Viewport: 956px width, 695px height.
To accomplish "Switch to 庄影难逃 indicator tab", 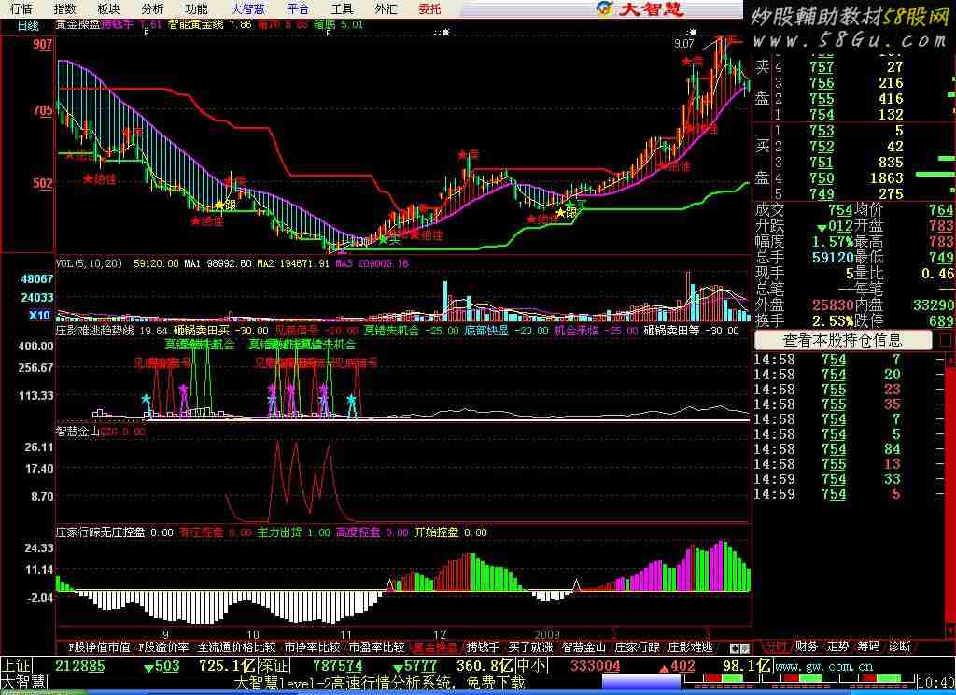I will (x=690, y=646).
